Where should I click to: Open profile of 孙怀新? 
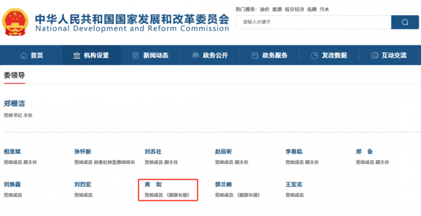pos(83,152)
